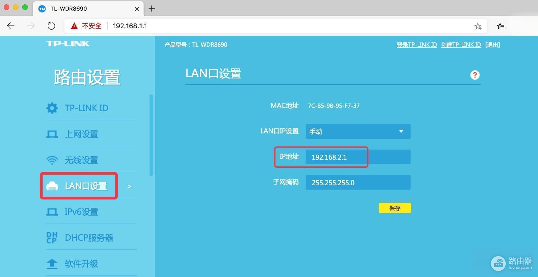Open help with the question mark icon

[x=475, y=75]
